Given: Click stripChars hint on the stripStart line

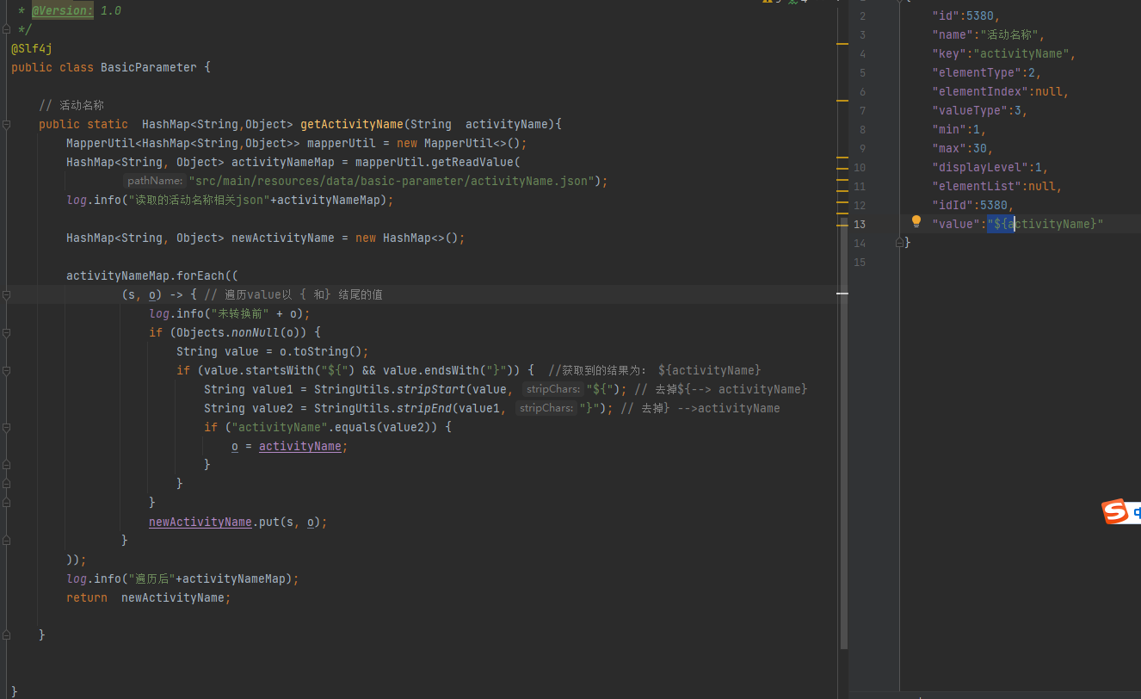Looking at the screenshot, I should coord(553,389).
